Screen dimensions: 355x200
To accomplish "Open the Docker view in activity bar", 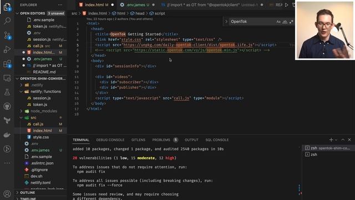I will (7, 134).
